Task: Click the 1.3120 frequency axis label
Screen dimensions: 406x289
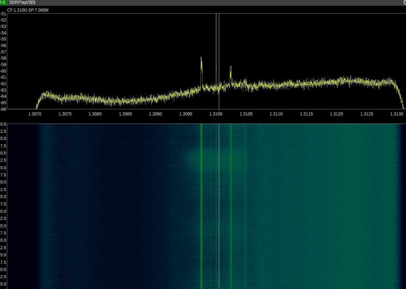Action: [x=336, y=114]
